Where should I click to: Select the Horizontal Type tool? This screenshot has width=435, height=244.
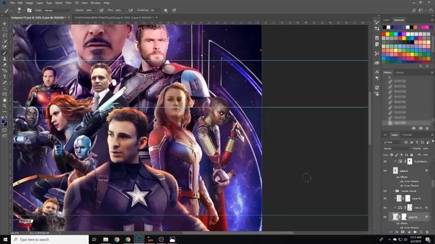tap(5, 77)
